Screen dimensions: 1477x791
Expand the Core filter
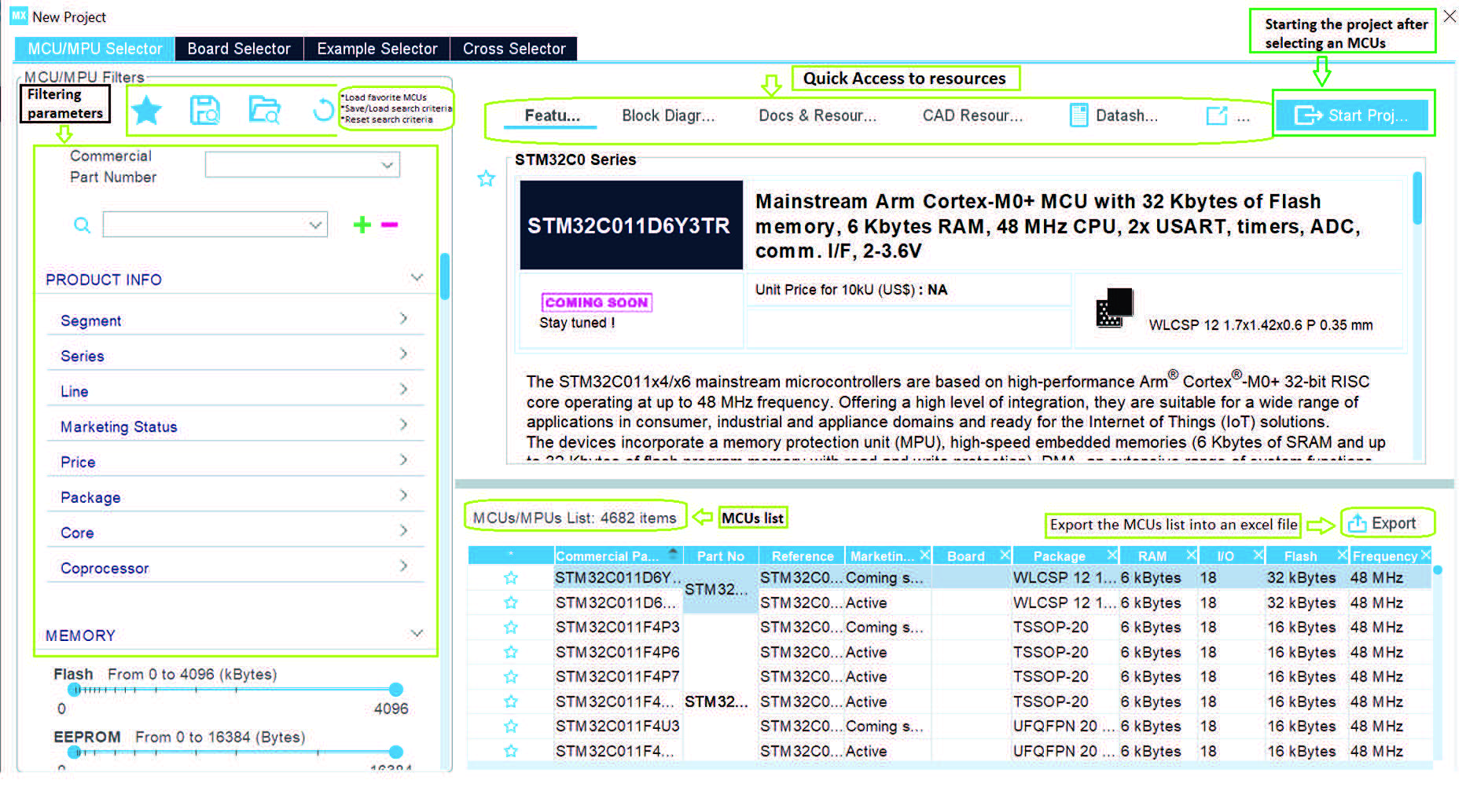(403, 530)
